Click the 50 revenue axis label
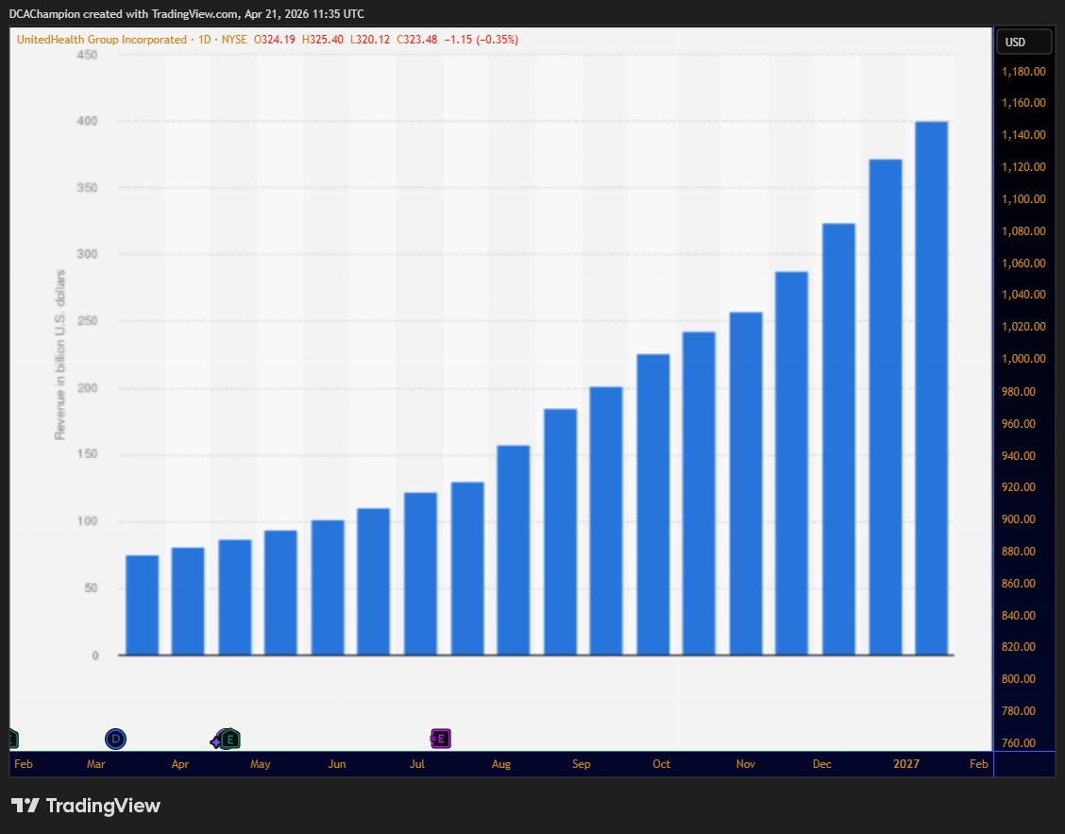 click(91, 587)
